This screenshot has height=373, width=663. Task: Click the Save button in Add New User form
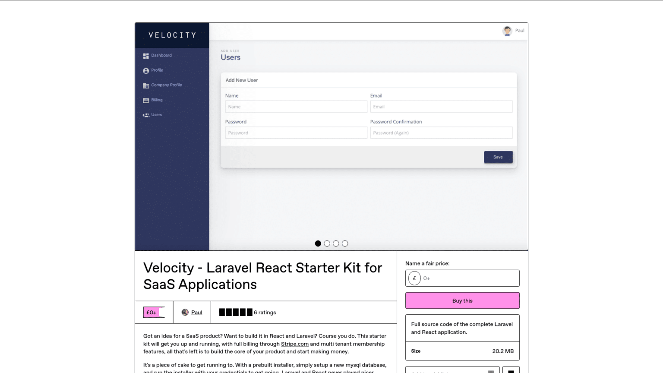tap(498, 157)
